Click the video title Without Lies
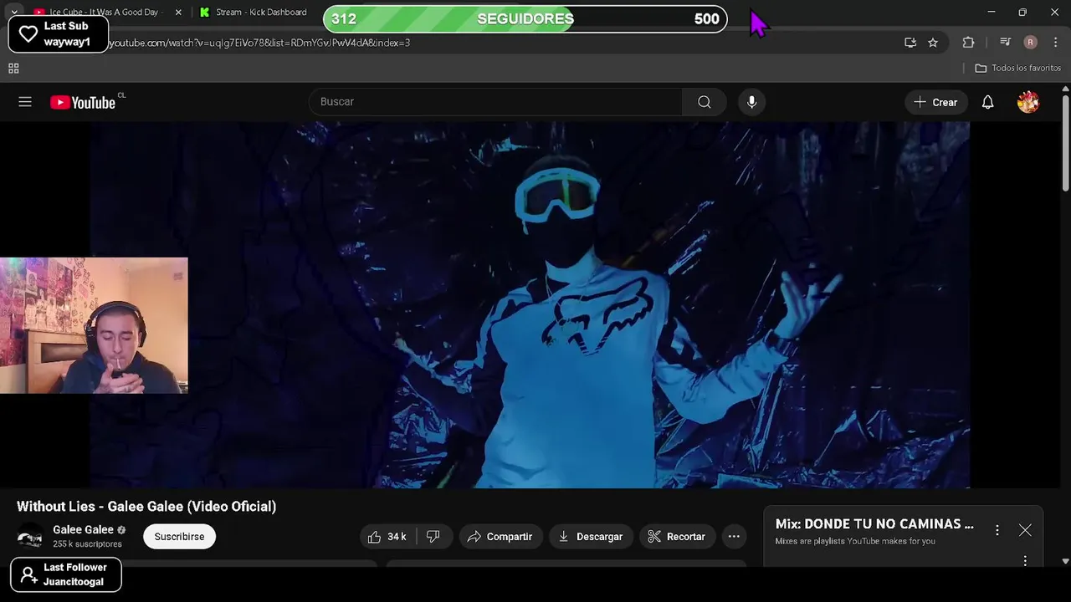Image resolution: width=1071 pixels, height=602 pixels. (146, 507)
